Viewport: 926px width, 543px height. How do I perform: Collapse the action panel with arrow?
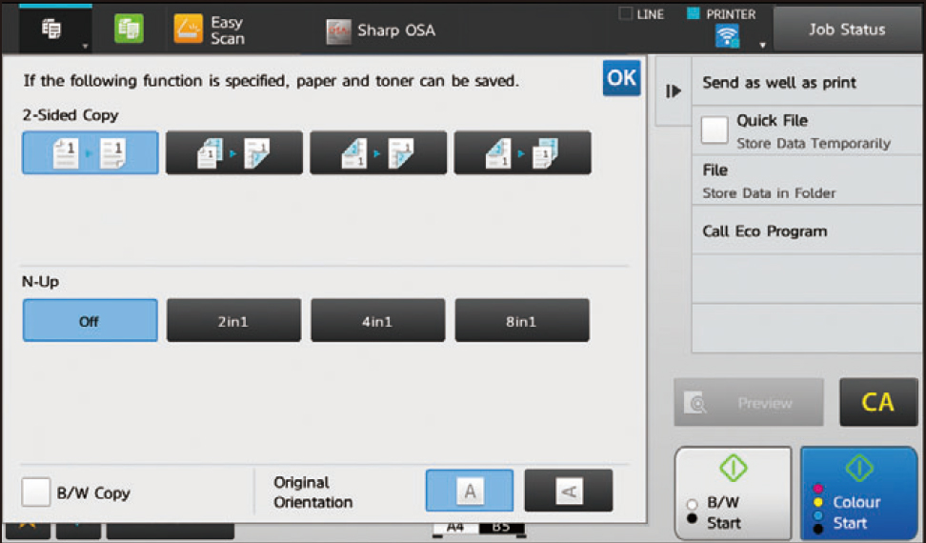[x=674, y=91]
